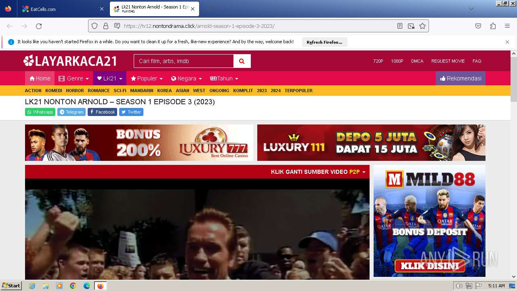Select ACTION category
This screenshot has width=517, height=291.
coord(33,91)
